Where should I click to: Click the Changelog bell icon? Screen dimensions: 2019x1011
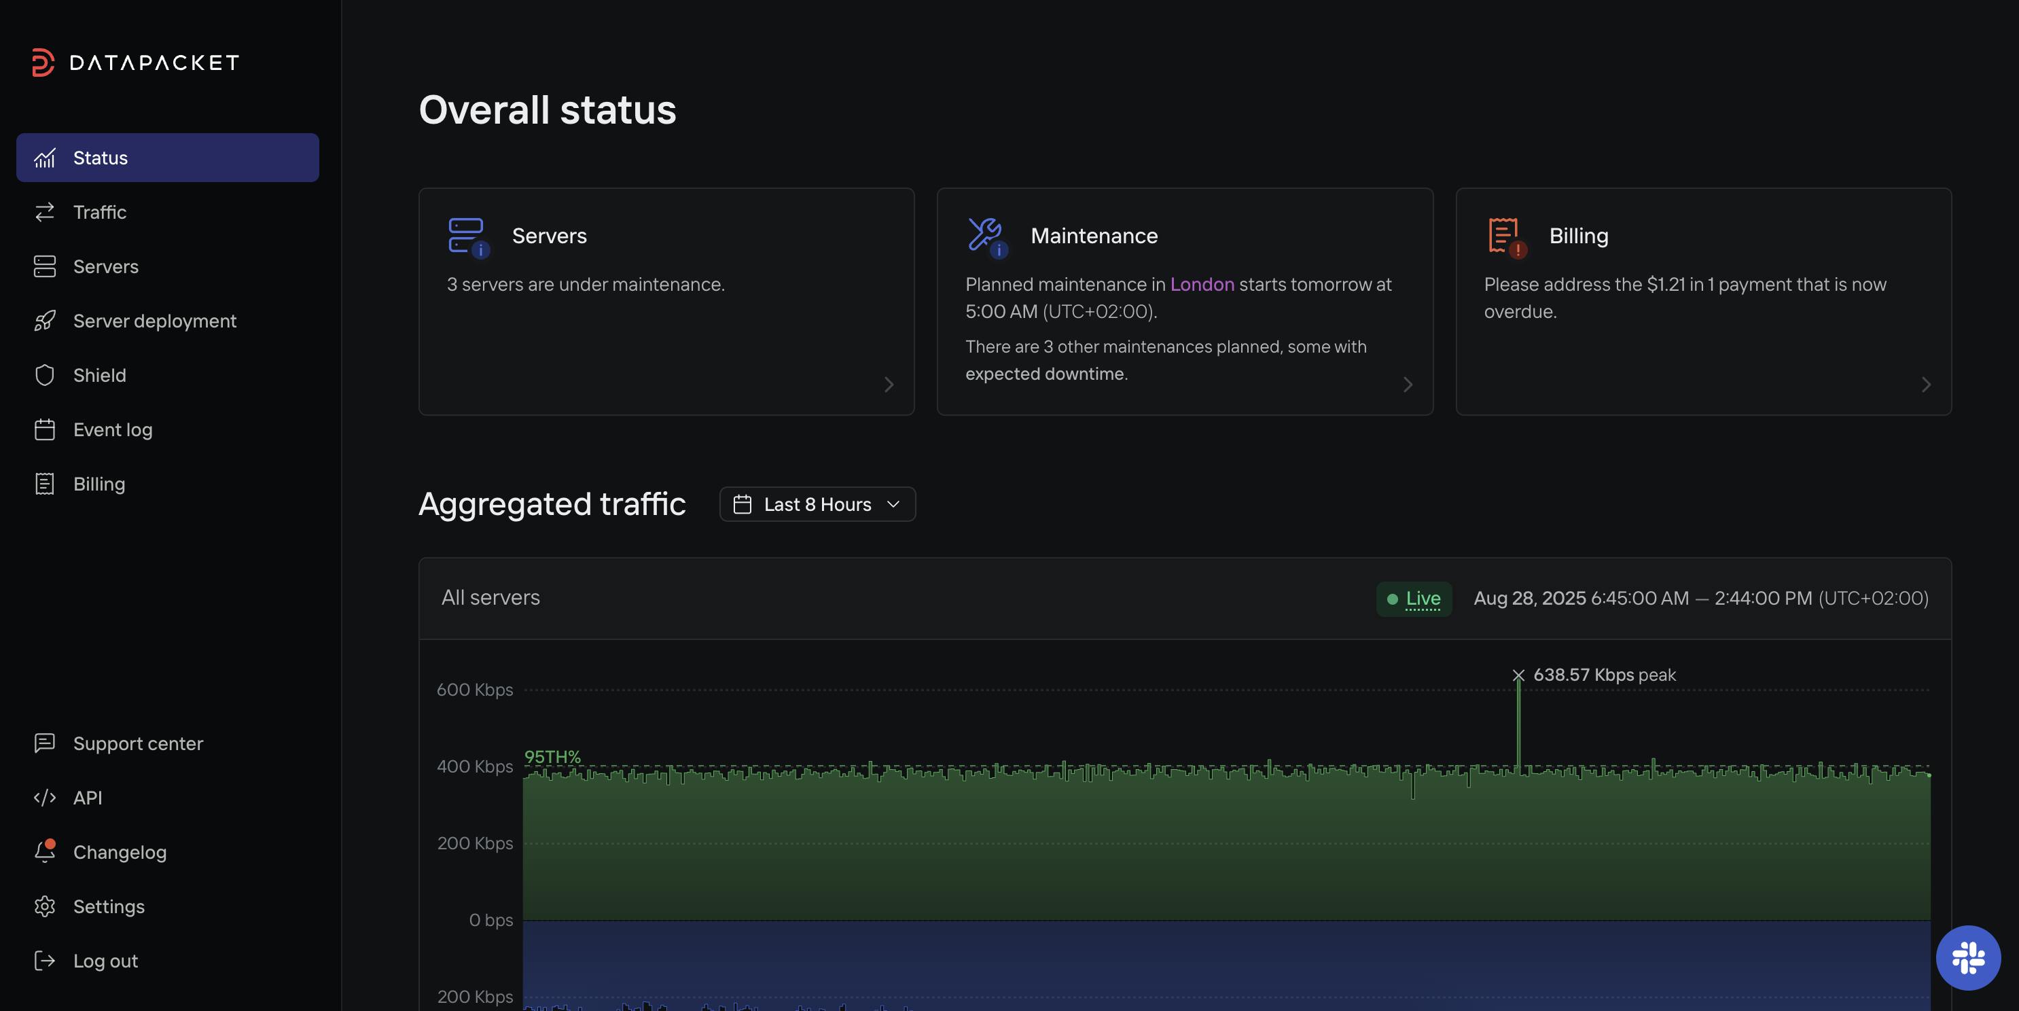pyautogui.click(x=45, y=852)
